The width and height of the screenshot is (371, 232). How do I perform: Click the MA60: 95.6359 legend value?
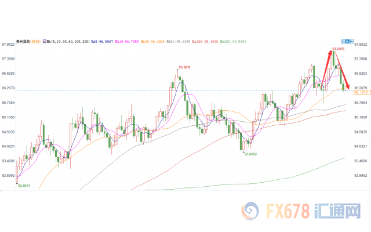(x=179, y=42)
